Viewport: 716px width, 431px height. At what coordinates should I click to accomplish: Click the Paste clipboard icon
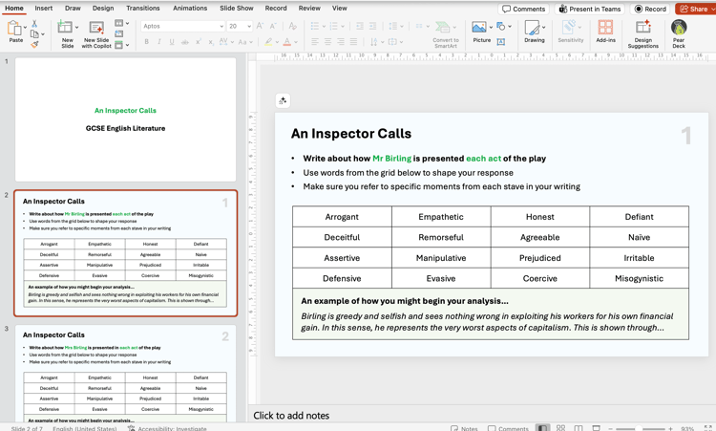(15, 29)
